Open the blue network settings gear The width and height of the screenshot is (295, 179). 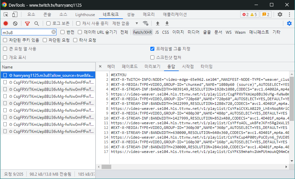click(289, 23)
